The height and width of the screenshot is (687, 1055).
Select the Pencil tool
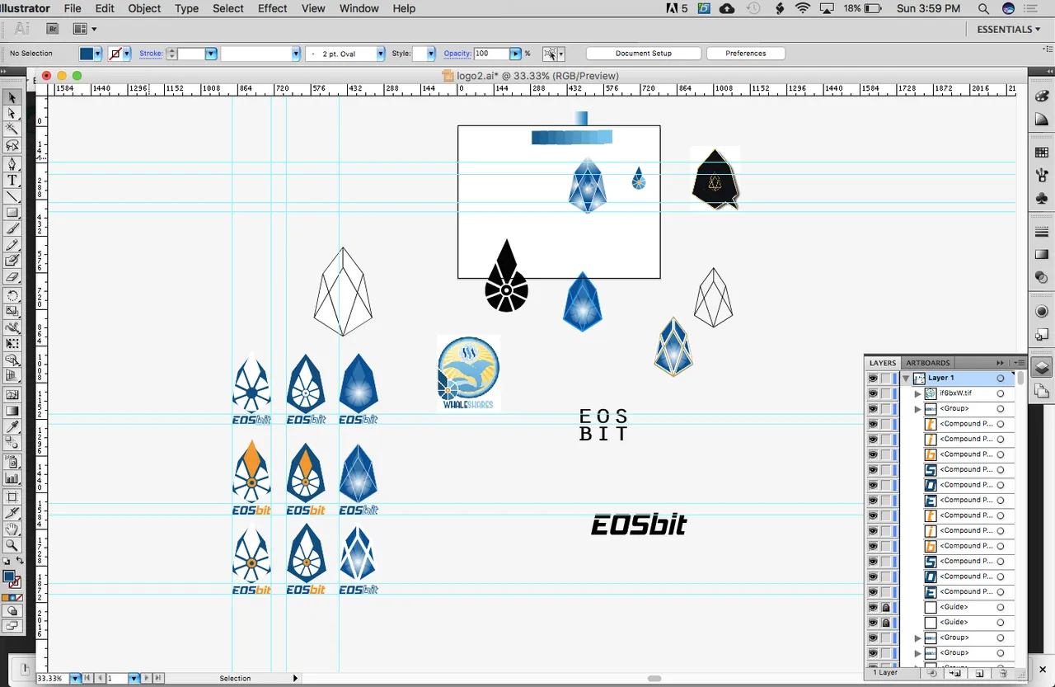[12, 245]
